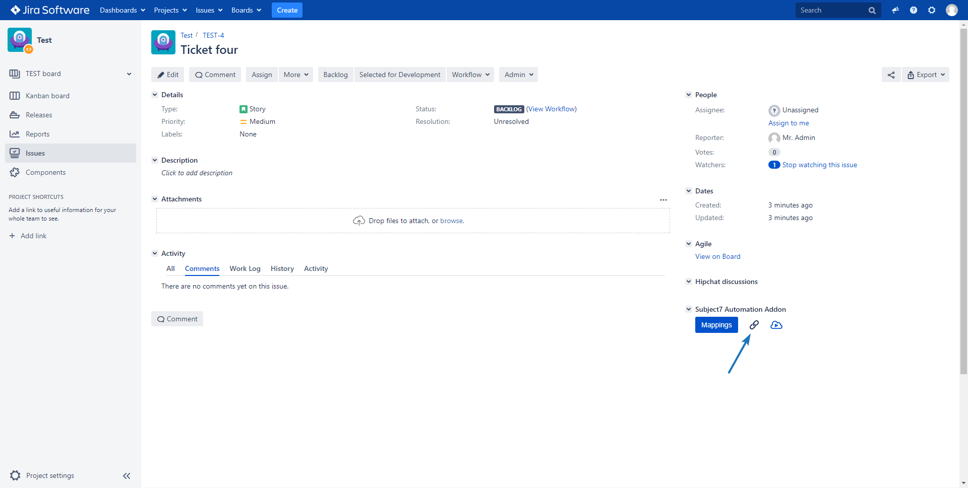Click the page vertical scrollbar
This screenshot has width=968, height=488.
tap(963, 201)
